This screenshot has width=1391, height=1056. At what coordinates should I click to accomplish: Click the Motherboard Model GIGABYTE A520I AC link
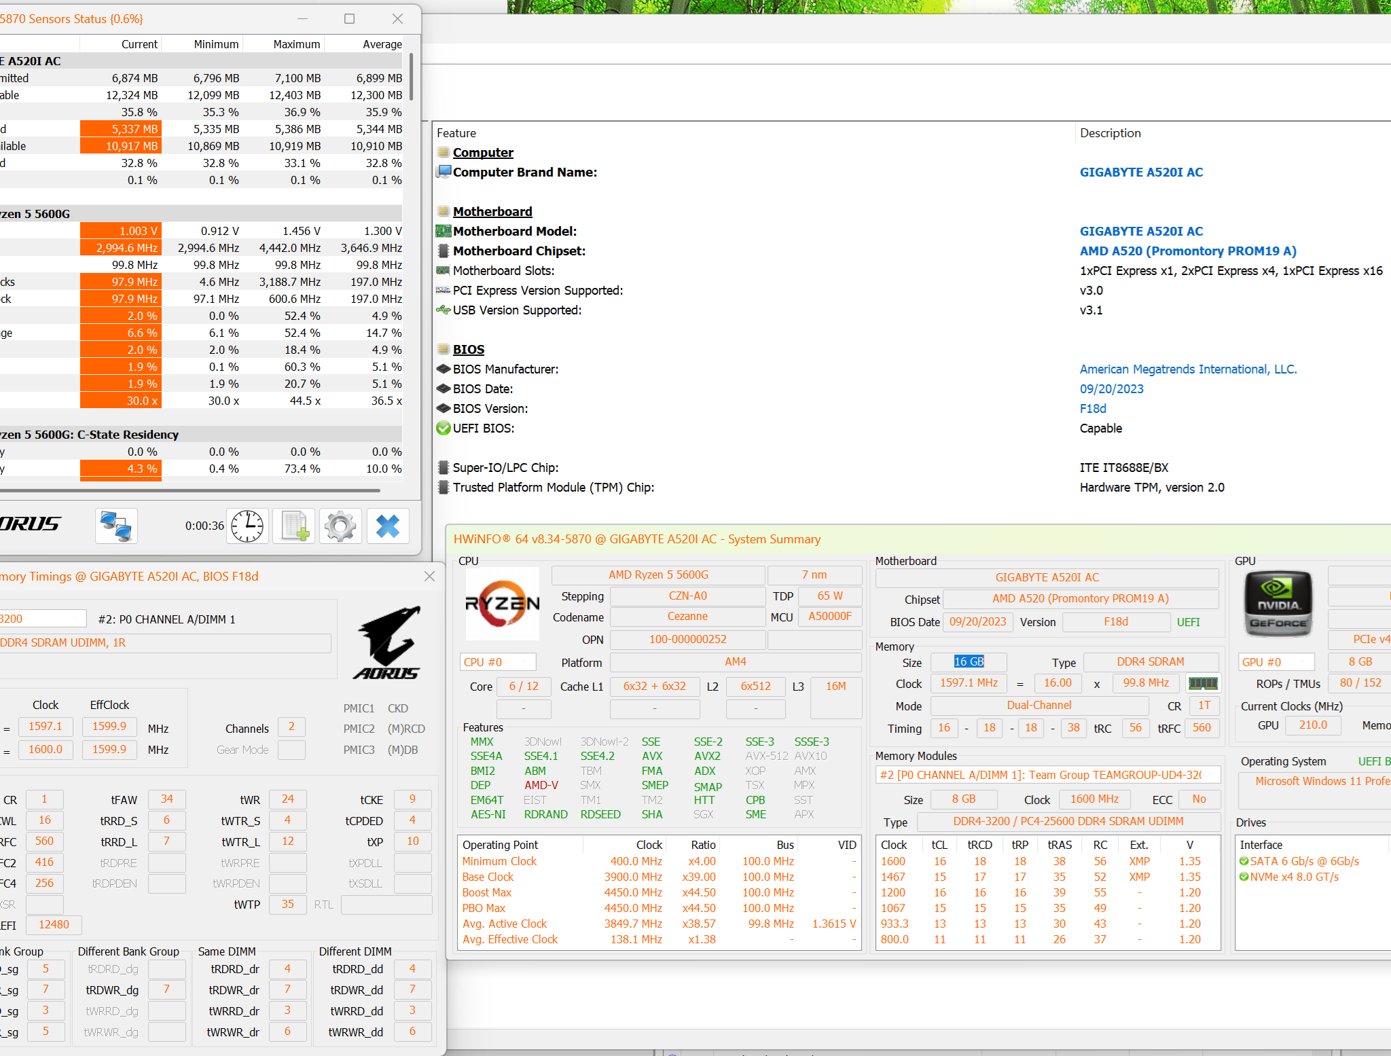point(1141,232)
